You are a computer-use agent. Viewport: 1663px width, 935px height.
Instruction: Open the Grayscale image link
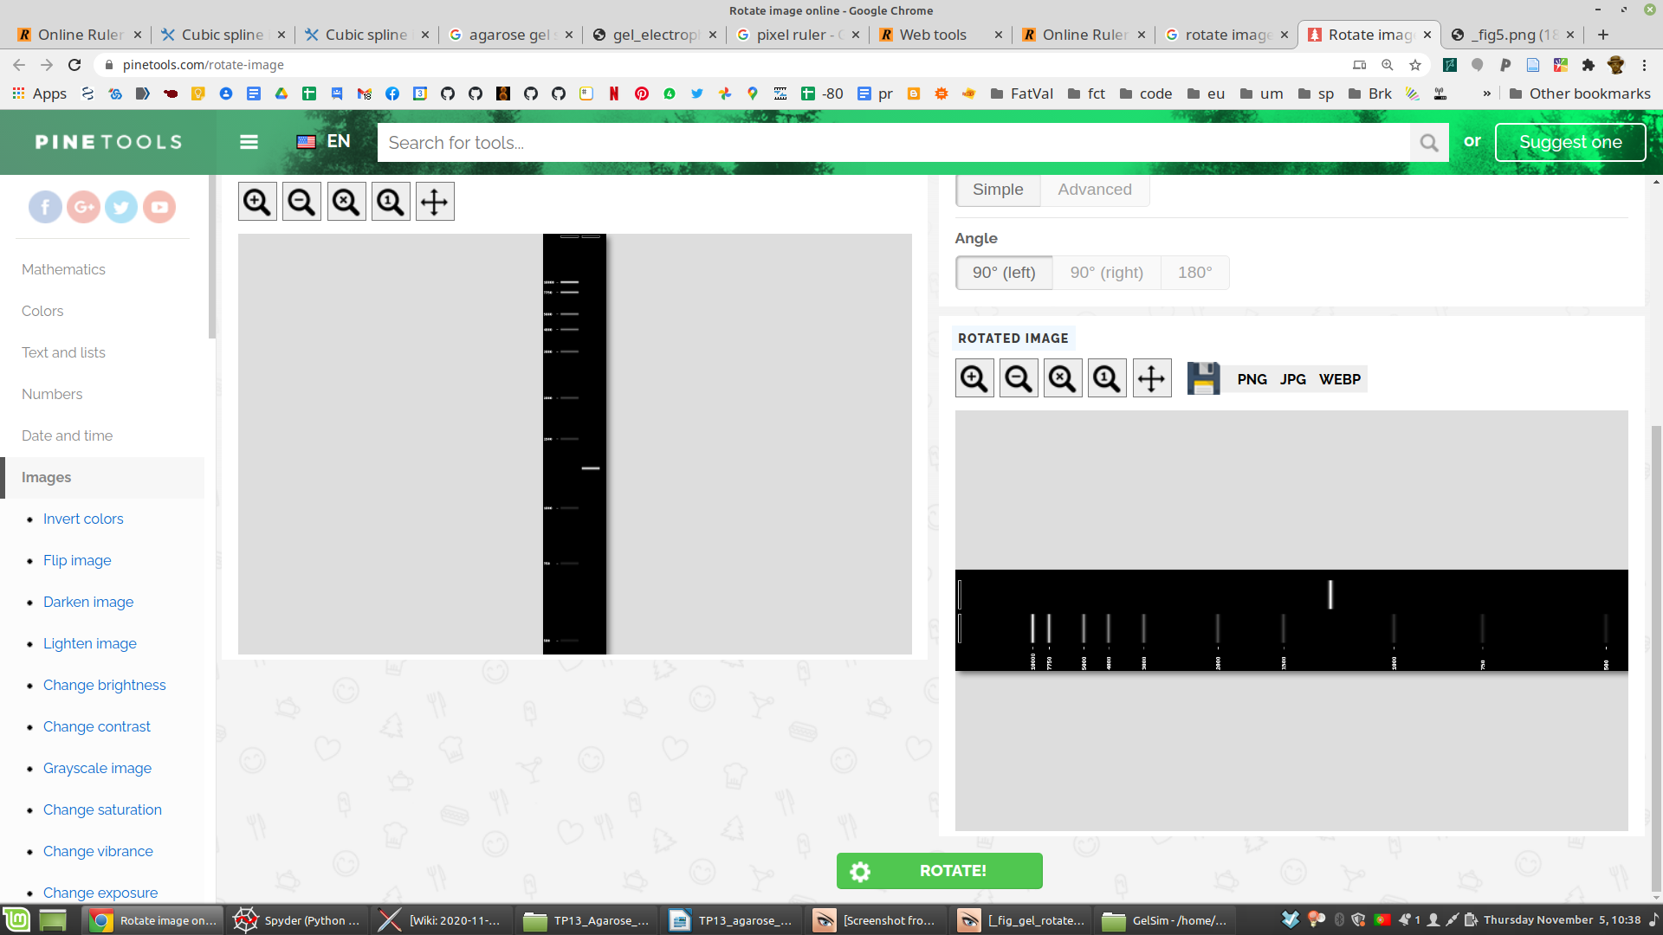(x=97, y=768)
